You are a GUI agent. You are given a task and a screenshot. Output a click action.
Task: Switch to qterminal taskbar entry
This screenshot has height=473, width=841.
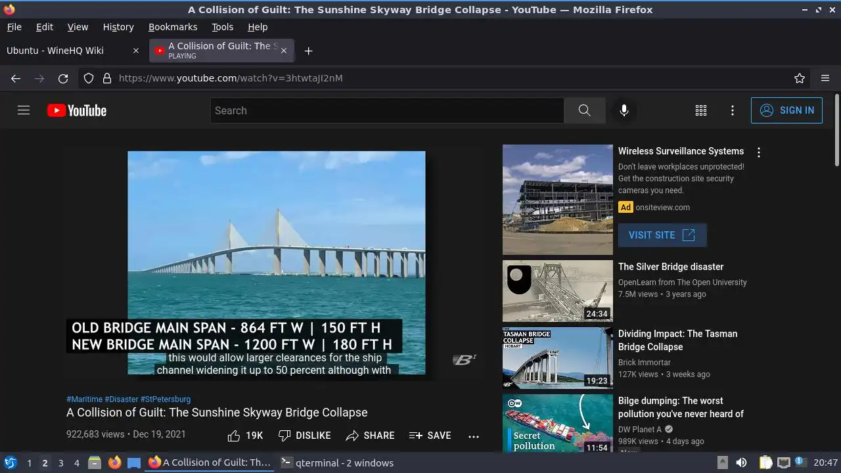[x=338, y=462]
